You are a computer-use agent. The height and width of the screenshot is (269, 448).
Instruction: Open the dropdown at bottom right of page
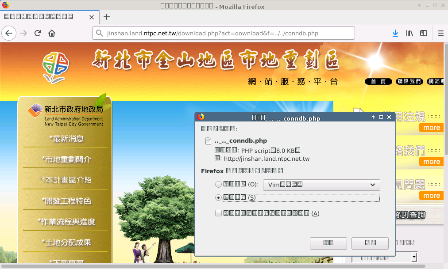[x=384, y=258]
